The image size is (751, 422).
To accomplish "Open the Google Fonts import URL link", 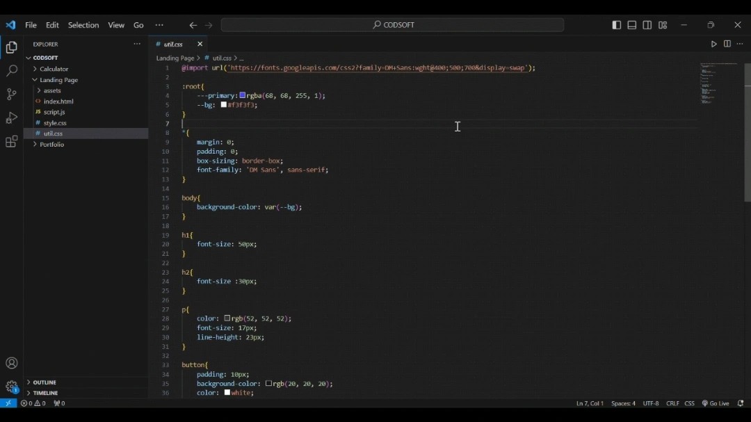I will 377,68.
